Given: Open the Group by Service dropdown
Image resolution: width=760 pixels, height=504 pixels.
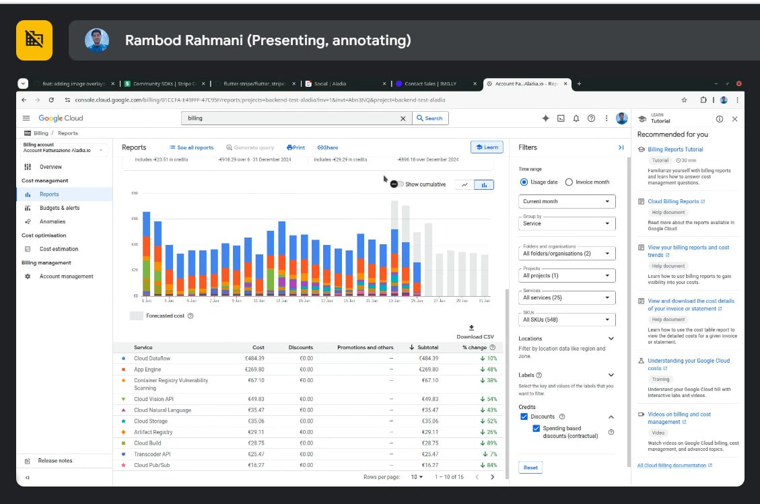Looking at the screenshot, I should [x=567, y=223].
